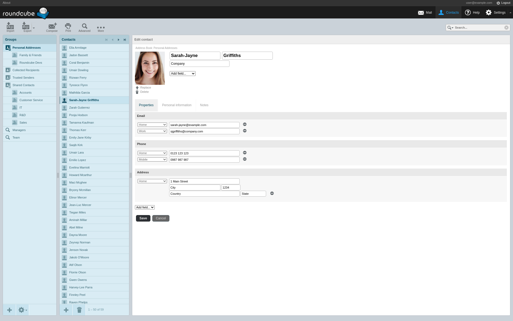Change type of phone 0987 987 987

[x=152, y=159]
